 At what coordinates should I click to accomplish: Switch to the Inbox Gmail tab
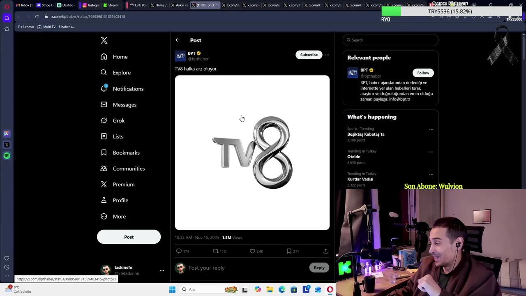click(x=24, y=5)
